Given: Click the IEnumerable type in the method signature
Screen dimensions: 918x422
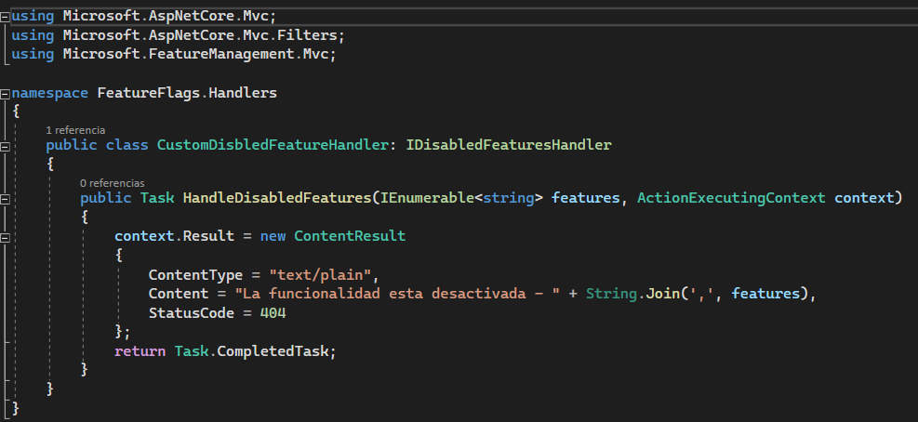Looking at the screenshot, I should point(428,198).
